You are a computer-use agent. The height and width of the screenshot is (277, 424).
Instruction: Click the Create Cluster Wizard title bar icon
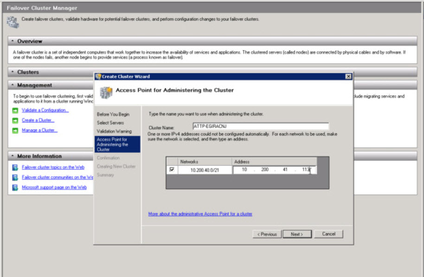coord(98,76)
